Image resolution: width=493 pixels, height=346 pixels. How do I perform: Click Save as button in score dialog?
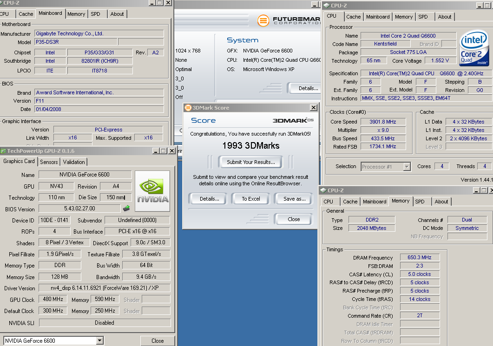[294, 199]
